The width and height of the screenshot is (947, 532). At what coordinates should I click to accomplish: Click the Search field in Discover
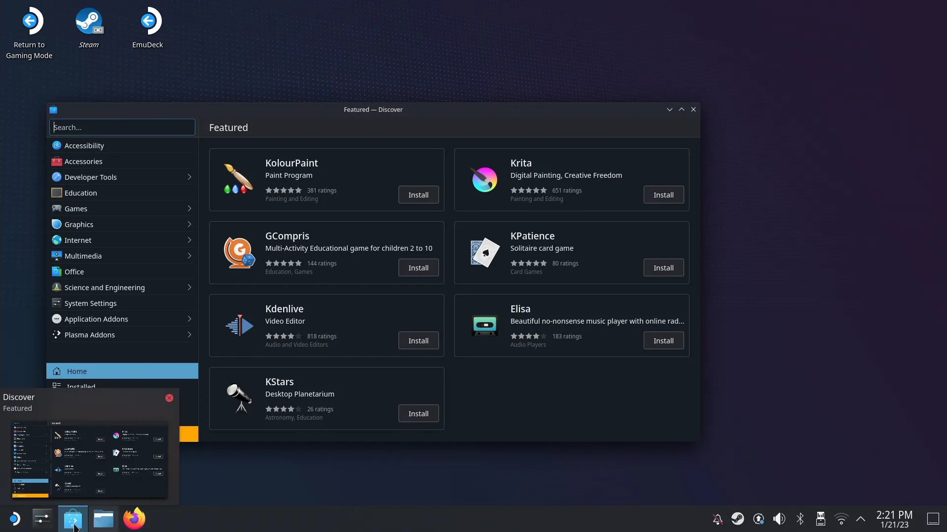coord(122,127)
